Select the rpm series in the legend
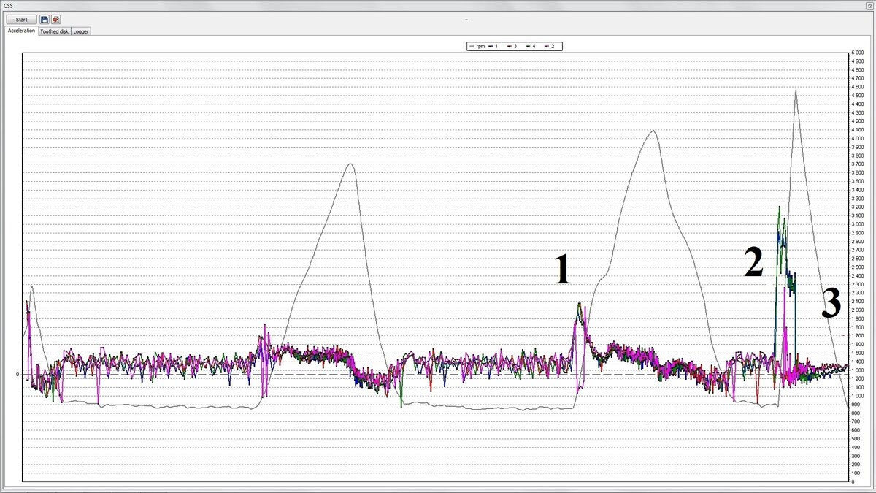The image size is (876, 493). (477, 46)
